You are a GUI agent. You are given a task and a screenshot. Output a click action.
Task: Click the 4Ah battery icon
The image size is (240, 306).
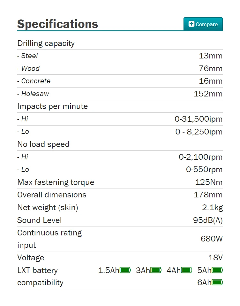pyautogui.click(x=187, y=271)
